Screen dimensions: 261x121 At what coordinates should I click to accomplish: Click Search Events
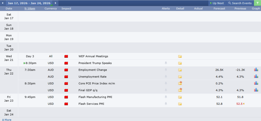pos(240,3)
